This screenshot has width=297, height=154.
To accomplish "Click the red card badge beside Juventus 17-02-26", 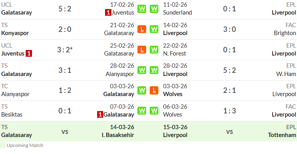I will (x=108, y=13).
